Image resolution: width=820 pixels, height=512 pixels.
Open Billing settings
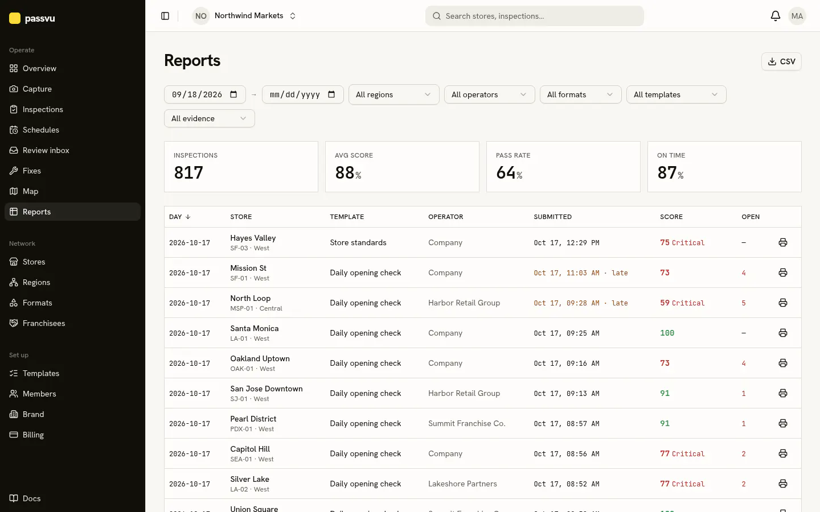[x=72, y=435]
